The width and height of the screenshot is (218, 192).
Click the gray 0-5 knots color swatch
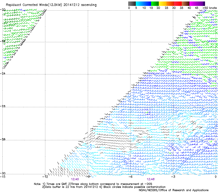point(132,4)
